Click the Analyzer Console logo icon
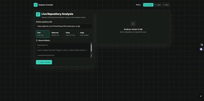204x101 pixels. 35,5
